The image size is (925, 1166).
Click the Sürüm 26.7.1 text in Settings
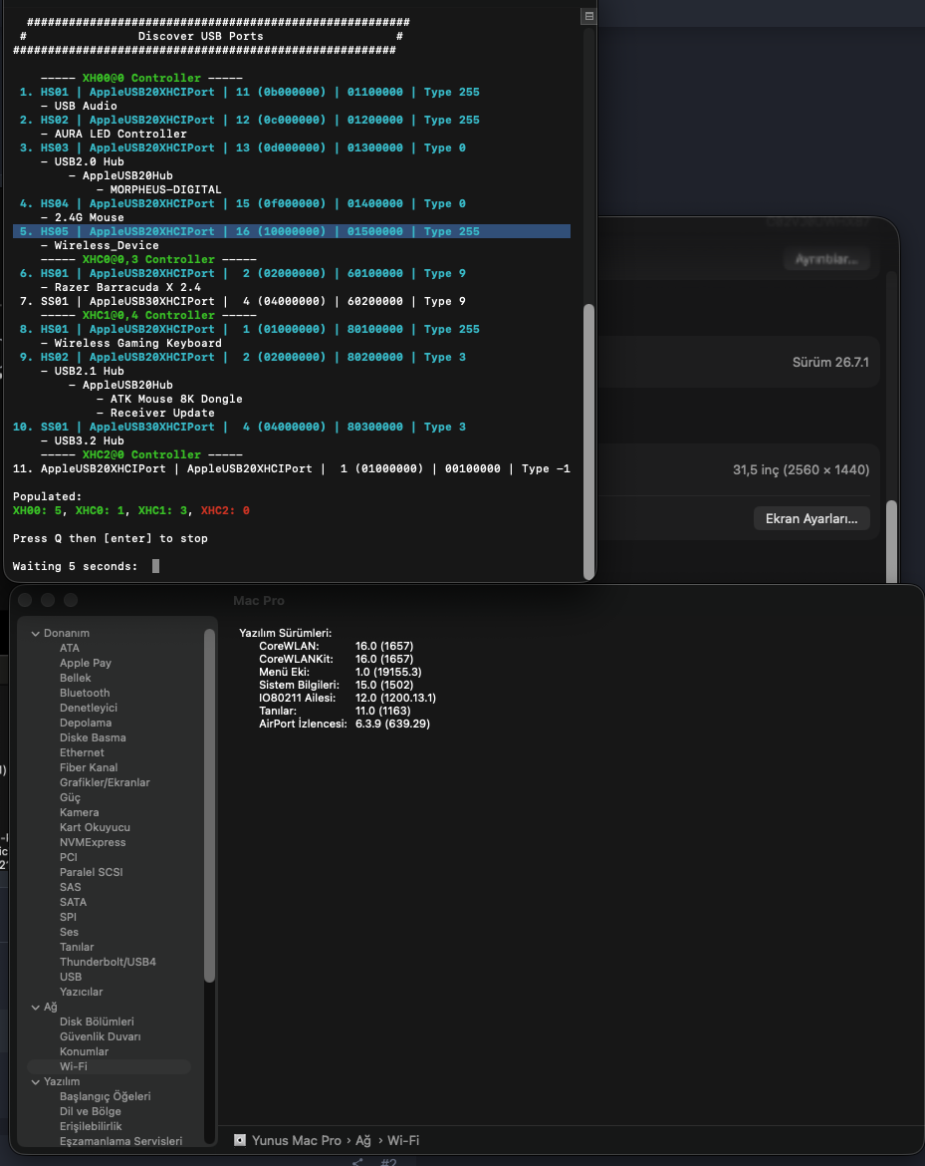(x=830, y=362)
